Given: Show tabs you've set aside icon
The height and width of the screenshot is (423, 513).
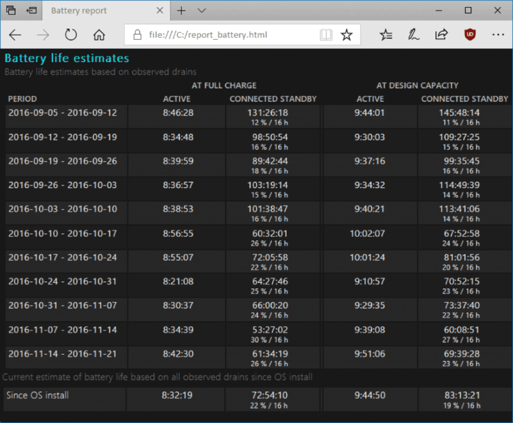Looking at the screenshot, I should pyautogui.click(x=11, y=11).
